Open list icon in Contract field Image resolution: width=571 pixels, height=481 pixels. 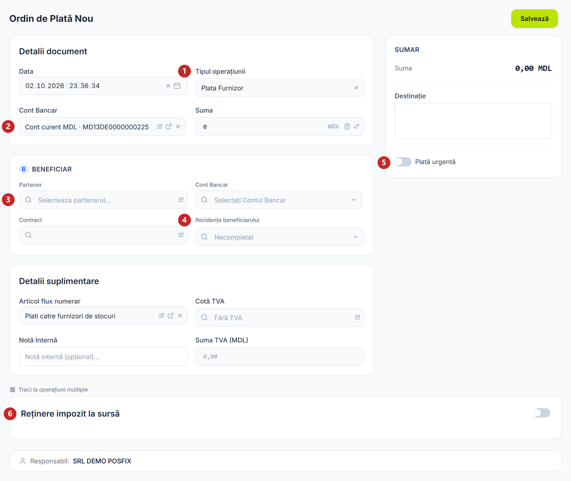(x=181, y=235)
